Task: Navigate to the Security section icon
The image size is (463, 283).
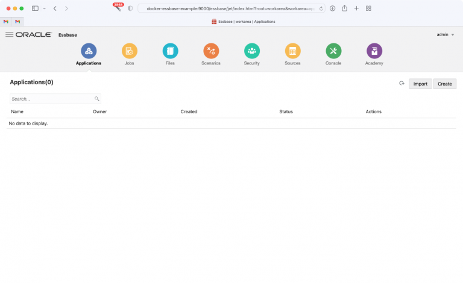Action: (252, 51)
